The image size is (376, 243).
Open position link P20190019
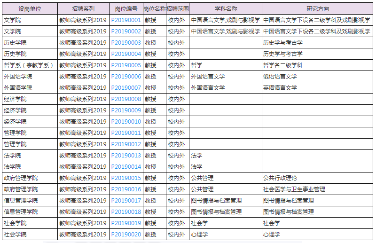coord(126,223)
